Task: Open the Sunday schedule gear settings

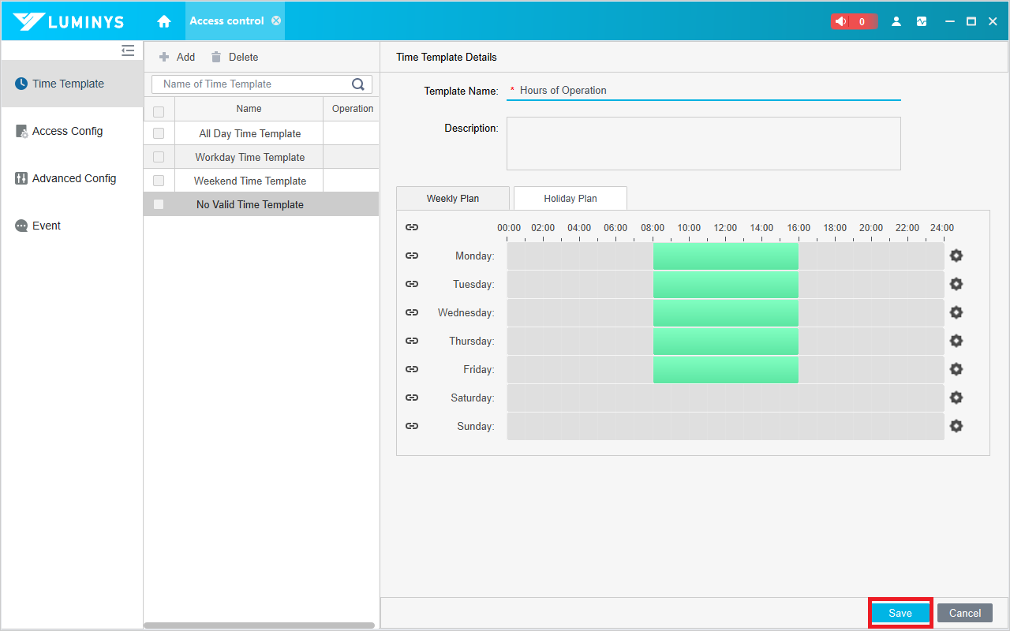Action: point(956,426)
